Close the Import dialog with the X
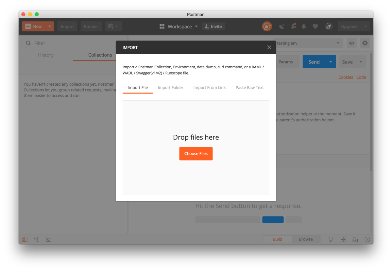Viewport: 392px width, 271px height. pos(269,47)
